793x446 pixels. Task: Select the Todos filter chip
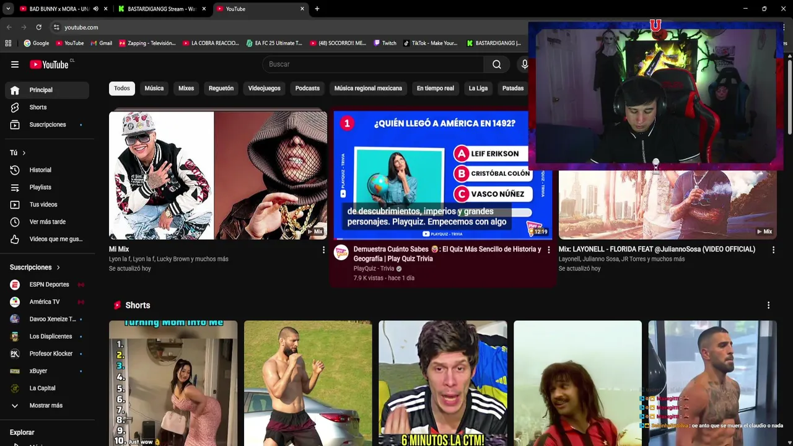(122, 88)
